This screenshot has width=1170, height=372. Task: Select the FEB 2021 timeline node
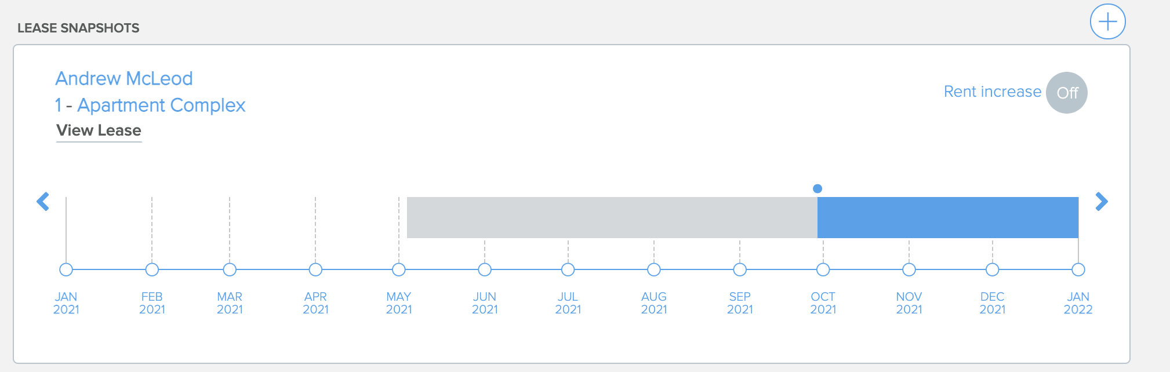tap(152, 269)
